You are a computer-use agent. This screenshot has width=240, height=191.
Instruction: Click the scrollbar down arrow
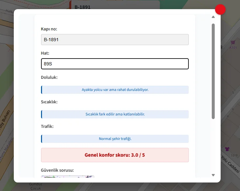(x=213, y=175)
